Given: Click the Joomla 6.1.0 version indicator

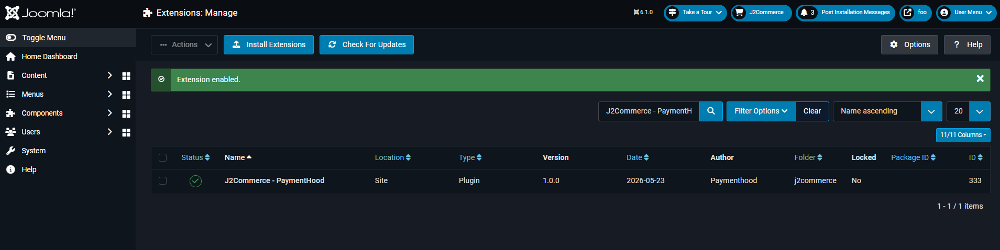Looking at the screenshot, I should click(x=643, y=12).
